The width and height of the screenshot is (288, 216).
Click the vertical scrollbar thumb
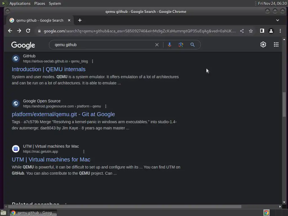[x=284, y=104]
